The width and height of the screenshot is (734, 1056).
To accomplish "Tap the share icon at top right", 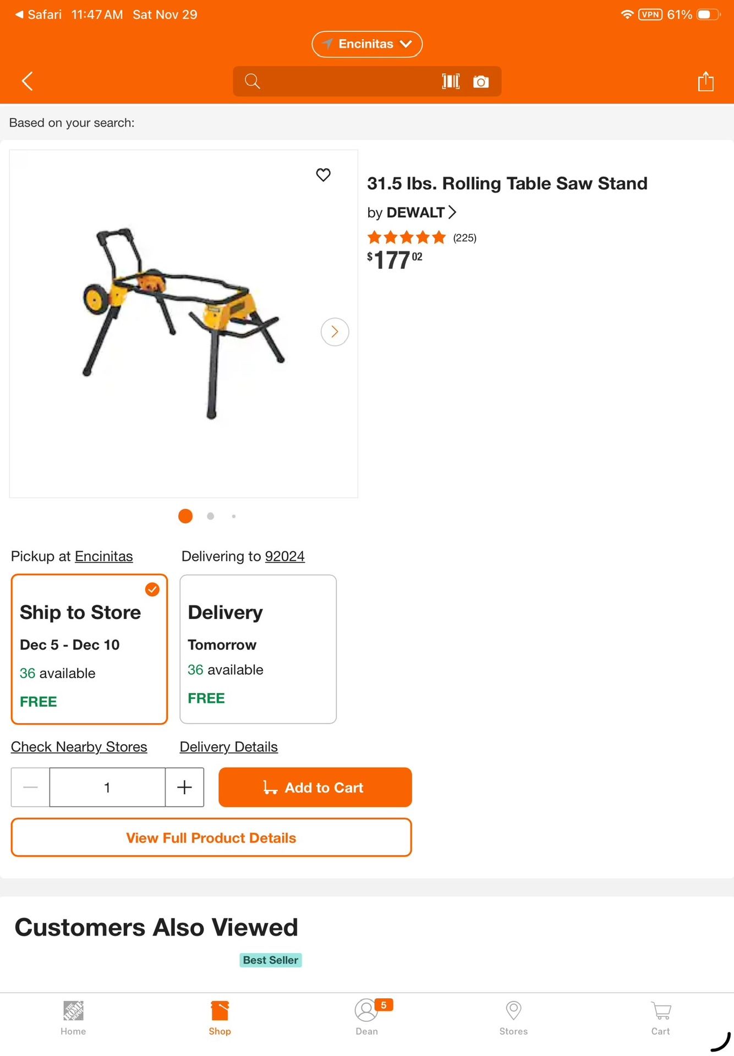I will point(706,81).
